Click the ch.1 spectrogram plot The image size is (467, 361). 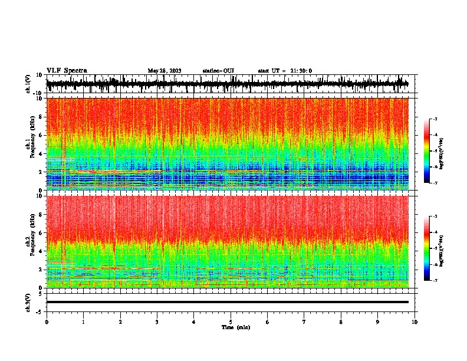click(x=228, y=144)
